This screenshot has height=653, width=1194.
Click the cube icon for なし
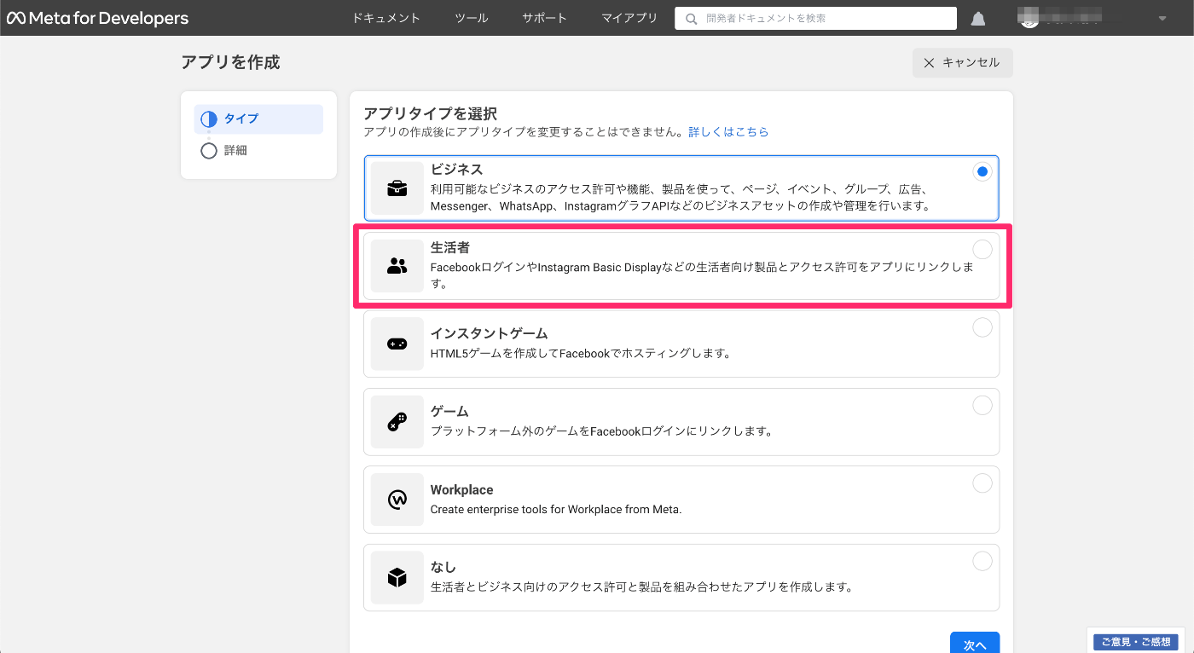(397, 578)
